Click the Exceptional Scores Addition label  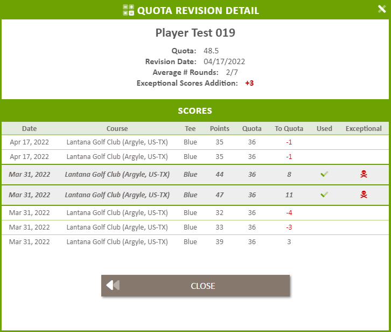point(187,83)
